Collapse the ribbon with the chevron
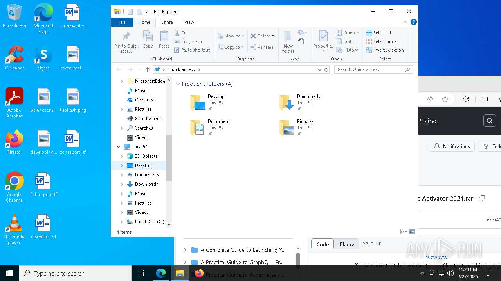Screen dimensions: 501x281 coord(405,22)
